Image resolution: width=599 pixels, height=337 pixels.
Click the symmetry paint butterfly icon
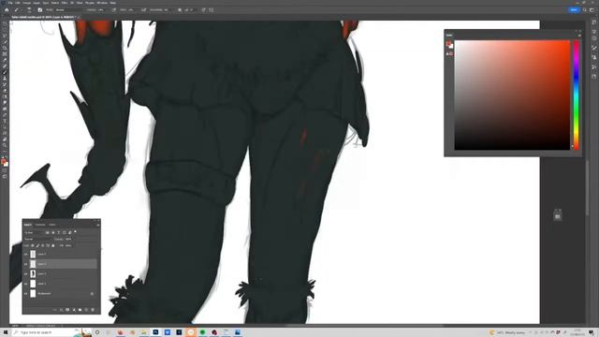(212, 10)
